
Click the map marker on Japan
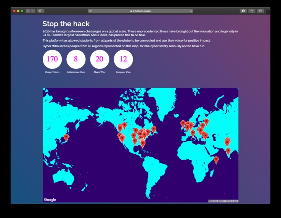pyautogui.click(x=66, y=138)
